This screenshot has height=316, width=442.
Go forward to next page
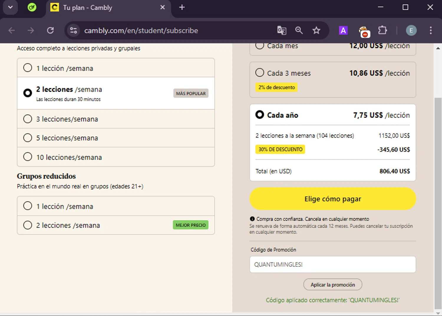pyautogui.click(x=31, y=30)
